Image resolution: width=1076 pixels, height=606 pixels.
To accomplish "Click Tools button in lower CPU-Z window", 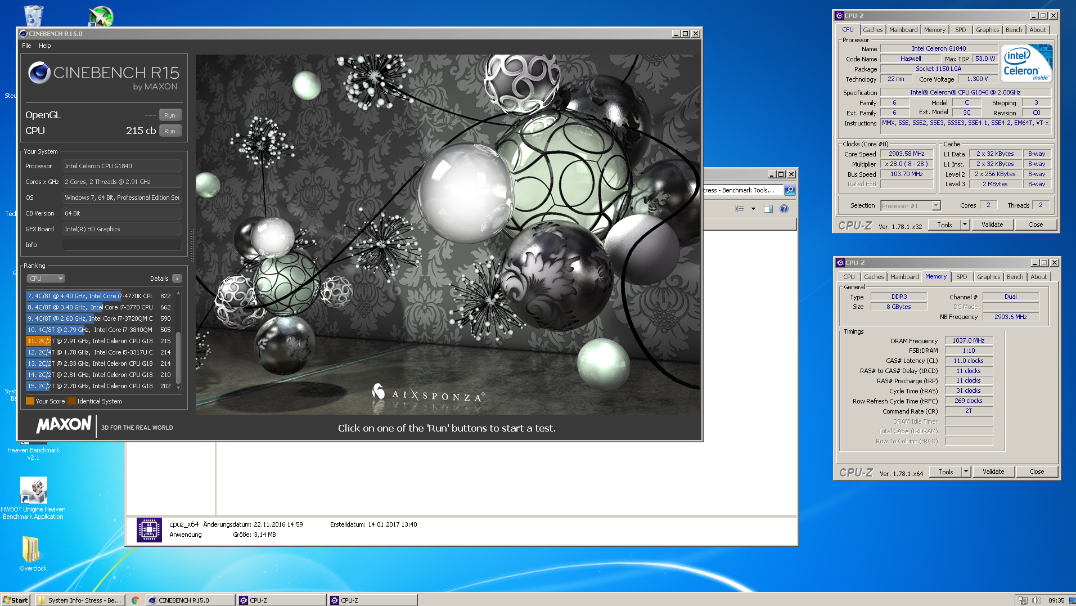I will point(946,472).
